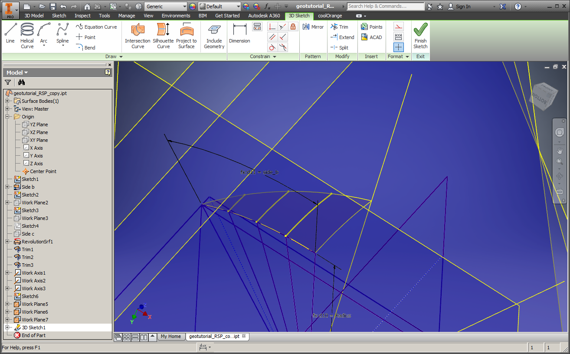Open the Autodesk A360 tab
Screen dimensions: 570x354
tap(264, 16)
